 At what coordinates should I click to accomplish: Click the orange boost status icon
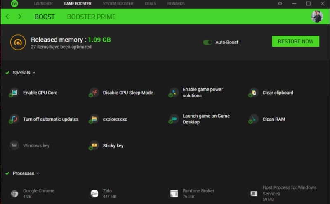click(18, 43)
